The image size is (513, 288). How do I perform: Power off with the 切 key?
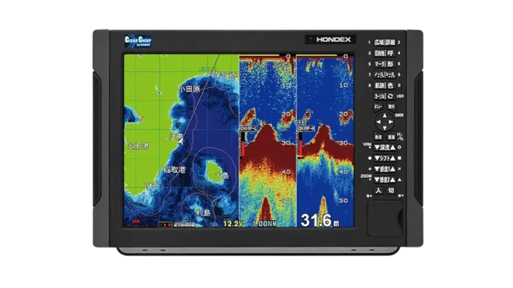[x=391, y=190]
